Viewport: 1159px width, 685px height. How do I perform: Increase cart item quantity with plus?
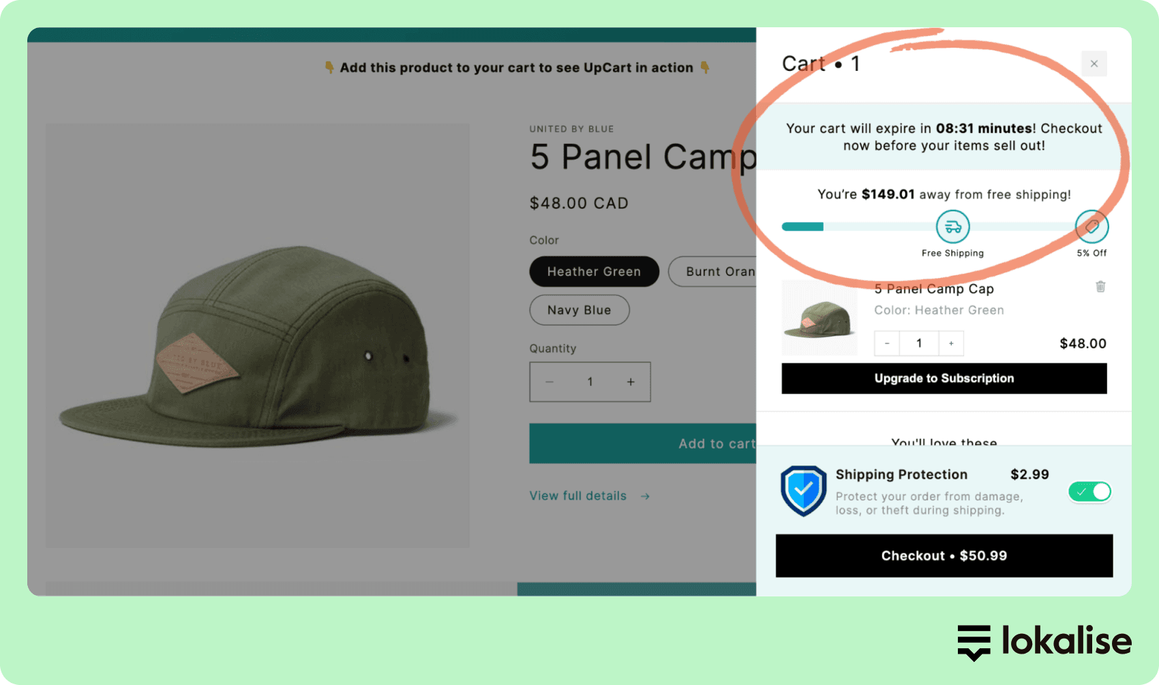pos(951,344)
